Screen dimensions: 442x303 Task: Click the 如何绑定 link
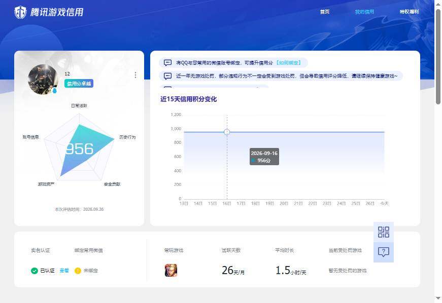pyautogui.click(x=289, y=63)
